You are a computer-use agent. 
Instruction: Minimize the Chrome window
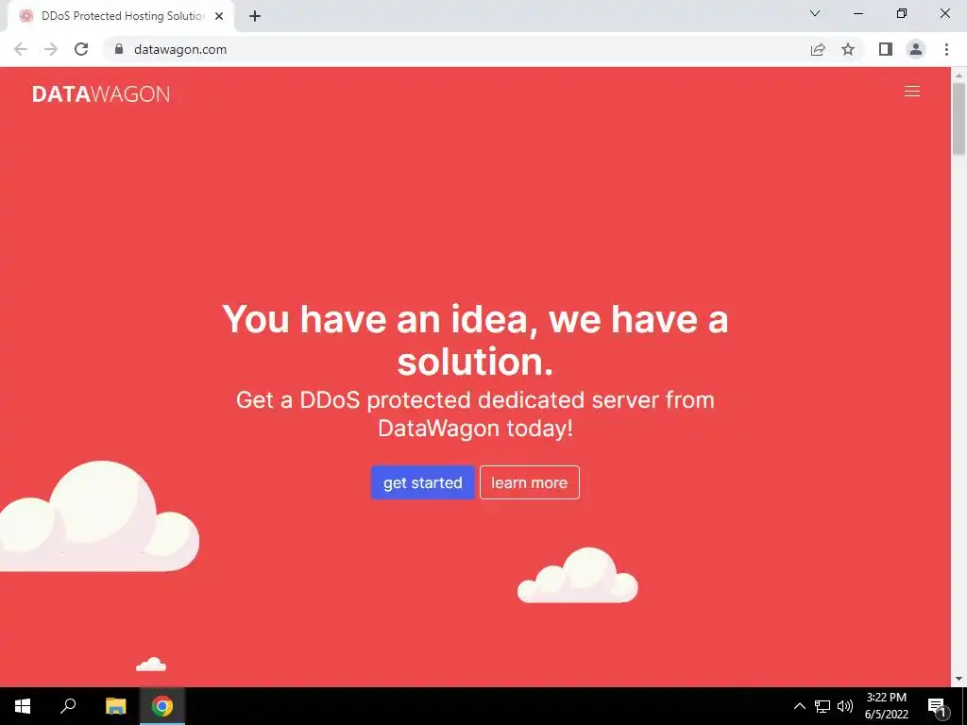(857, 13)
